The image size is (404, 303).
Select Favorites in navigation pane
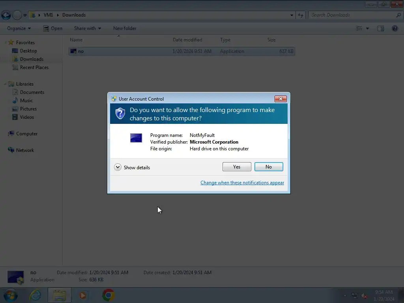click(x=25, y=43)
